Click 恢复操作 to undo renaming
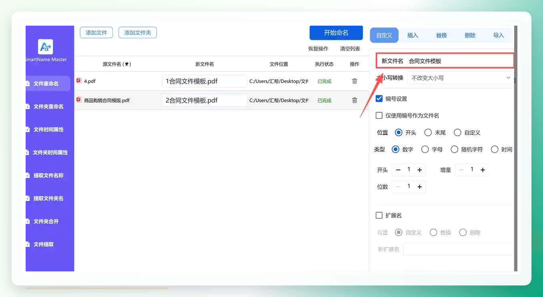 (x=318, y=49)
